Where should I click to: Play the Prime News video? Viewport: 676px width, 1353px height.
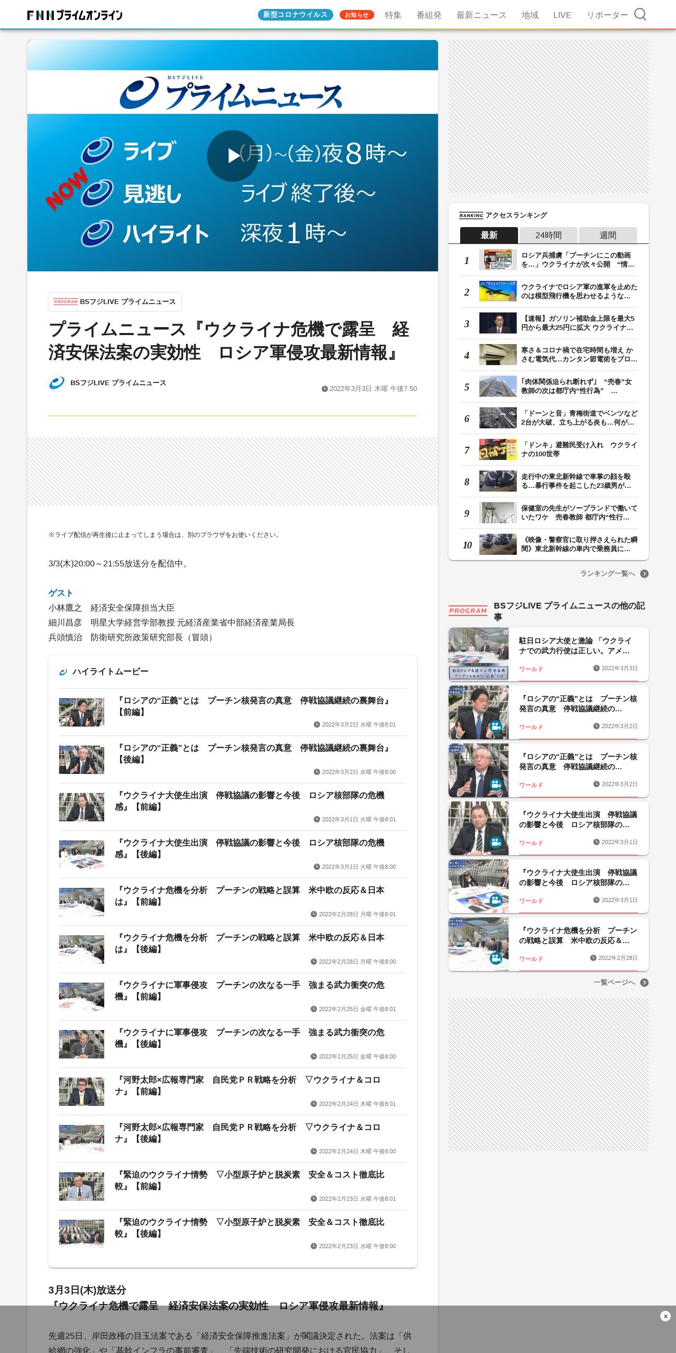pos(232,156)
